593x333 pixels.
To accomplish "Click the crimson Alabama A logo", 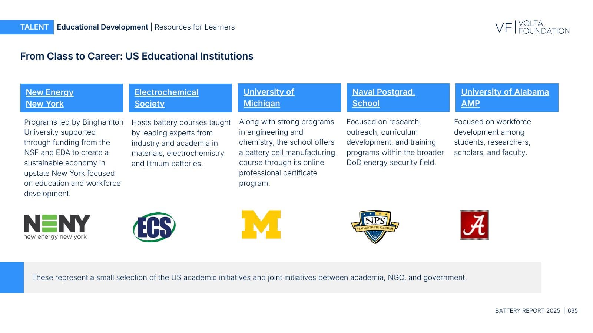I will [x=474, y=225].
